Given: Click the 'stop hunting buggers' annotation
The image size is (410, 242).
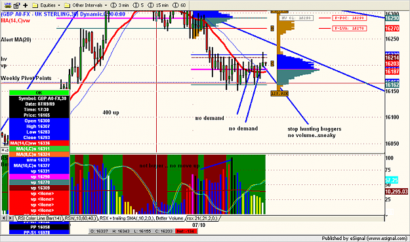Looking at the screenshot, I should tap(314, 129).
